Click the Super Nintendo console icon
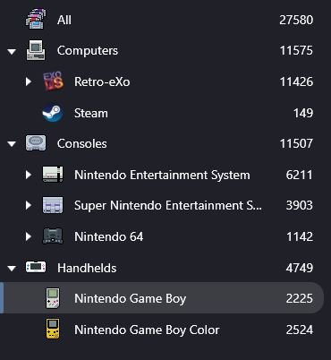This screenshot has width=331, height=360. tap(53, 205)
